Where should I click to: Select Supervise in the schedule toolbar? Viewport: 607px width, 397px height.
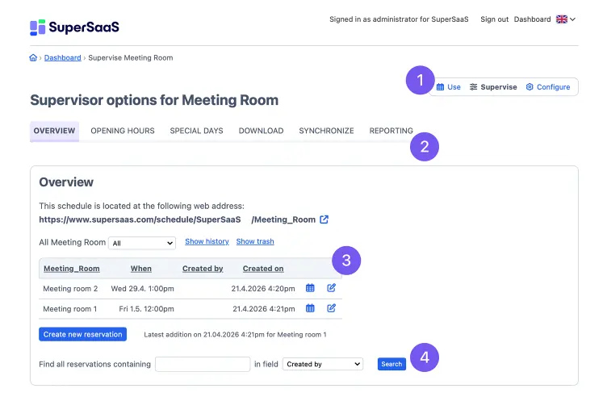click(493, 87)
